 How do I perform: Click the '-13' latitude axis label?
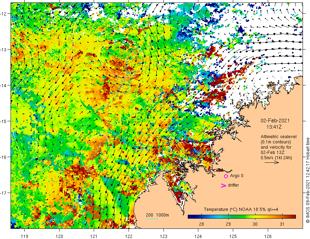4,50
